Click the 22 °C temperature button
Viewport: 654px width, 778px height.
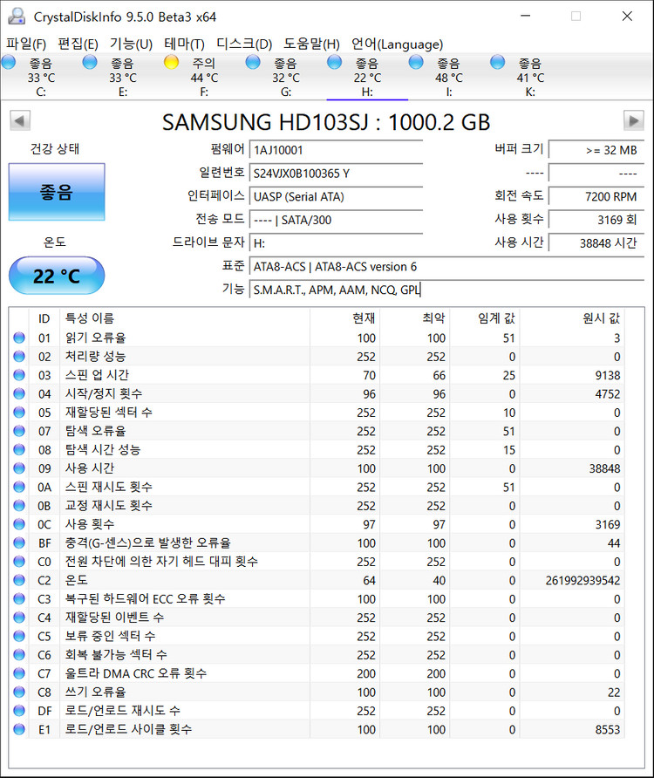(57, 276)
